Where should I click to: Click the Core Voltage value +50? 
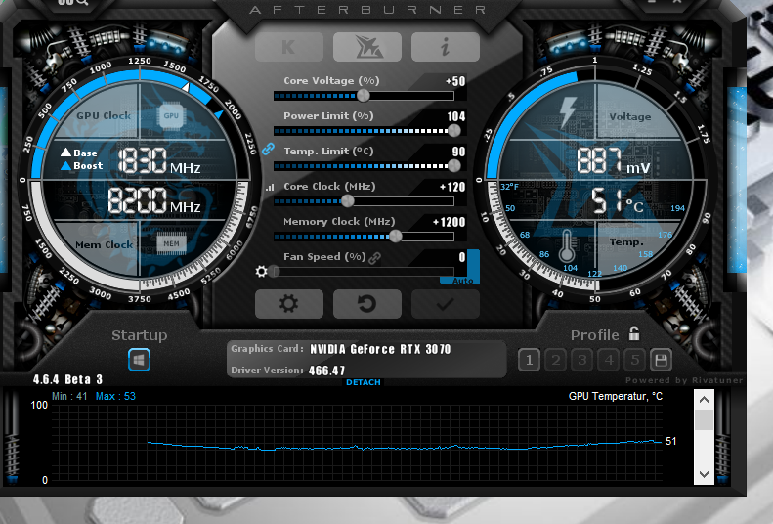click(455, 81)
